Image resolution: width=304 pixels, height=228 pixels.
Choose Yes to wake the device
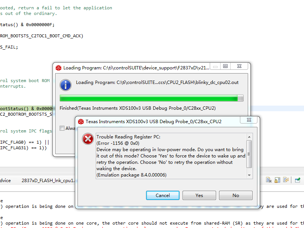(x=199, y=196)
